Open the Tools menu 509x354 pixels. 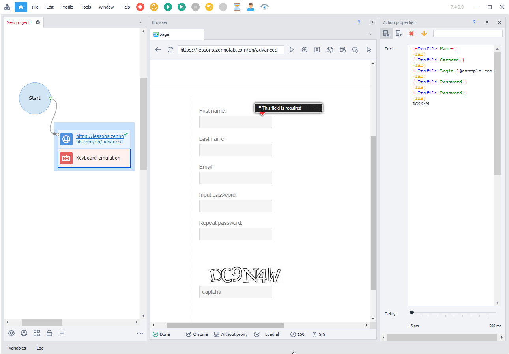click(86, 7)
